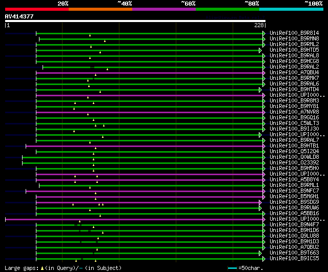This screenshot has width=328, height=272.
Task: Select the UniRef100_B9H1D3 label
Action: tap(294, 242)
